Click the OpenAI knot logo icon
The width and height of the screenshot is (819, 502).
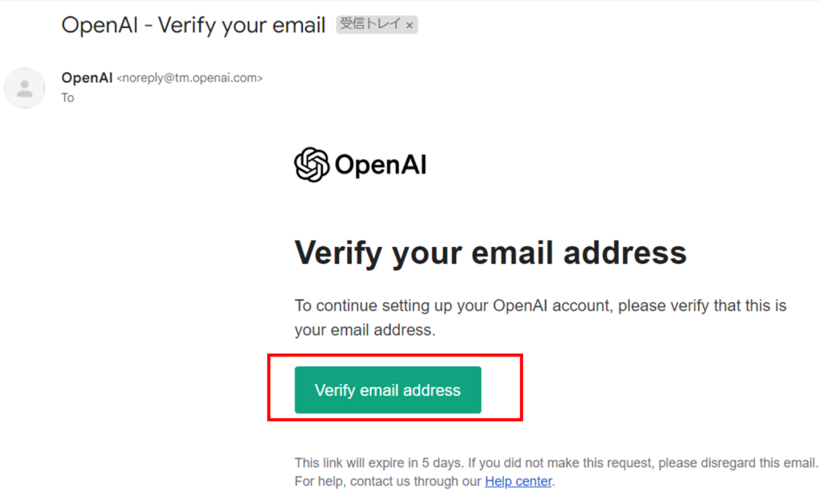(x=312, y=165)
